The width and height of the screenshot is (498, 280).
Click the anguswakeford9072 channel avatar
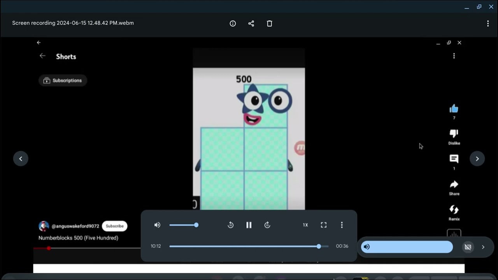click(x=44, y=226)
